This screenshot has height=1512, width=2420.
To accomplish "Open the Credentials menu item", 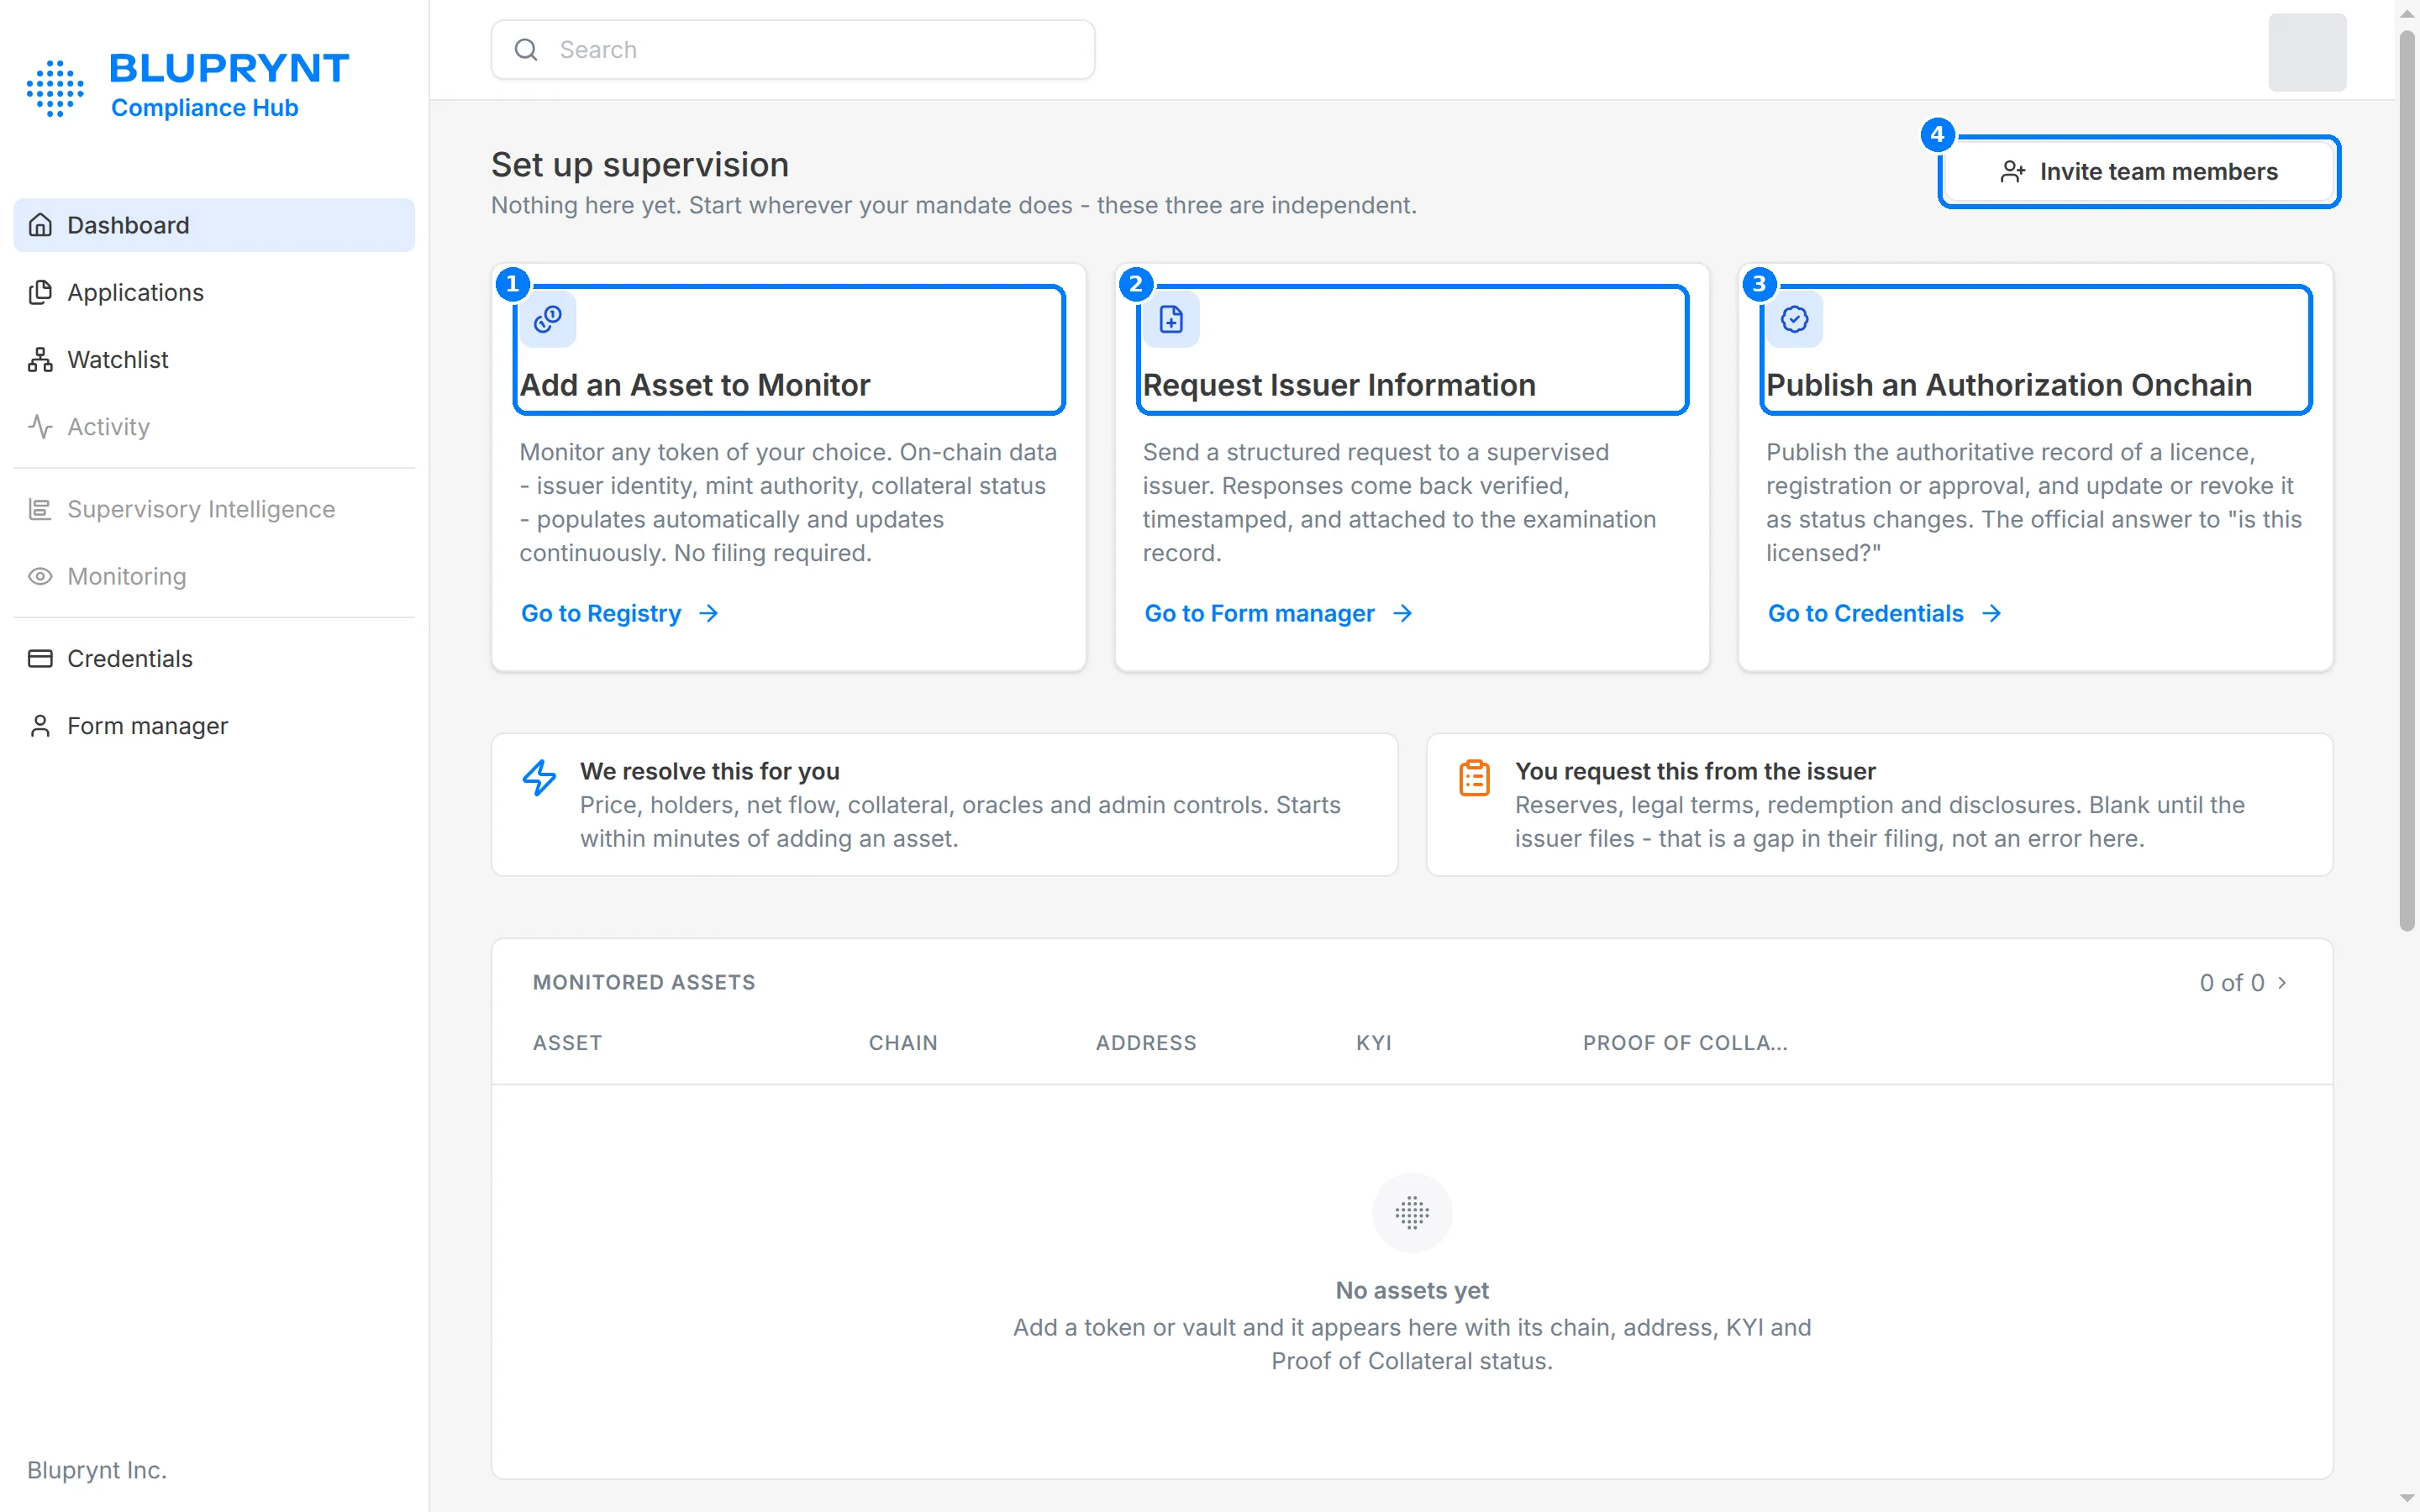I will 214,658.
